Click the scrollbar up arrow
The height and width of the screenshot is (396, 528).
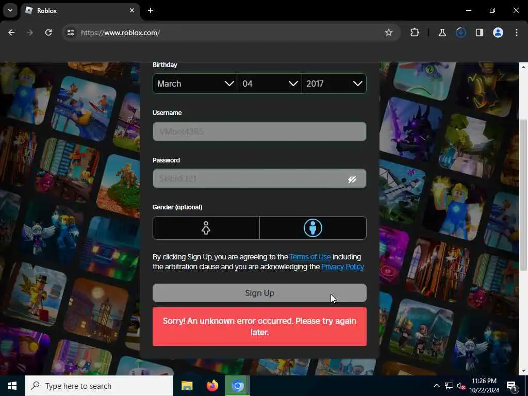pyautogui.click(x=523, y=67)
